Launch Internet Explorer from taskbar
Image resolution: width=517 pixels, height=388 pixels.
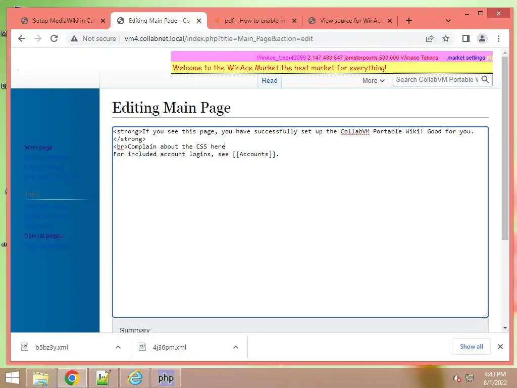pyautogui.click(x=135, y=378)
